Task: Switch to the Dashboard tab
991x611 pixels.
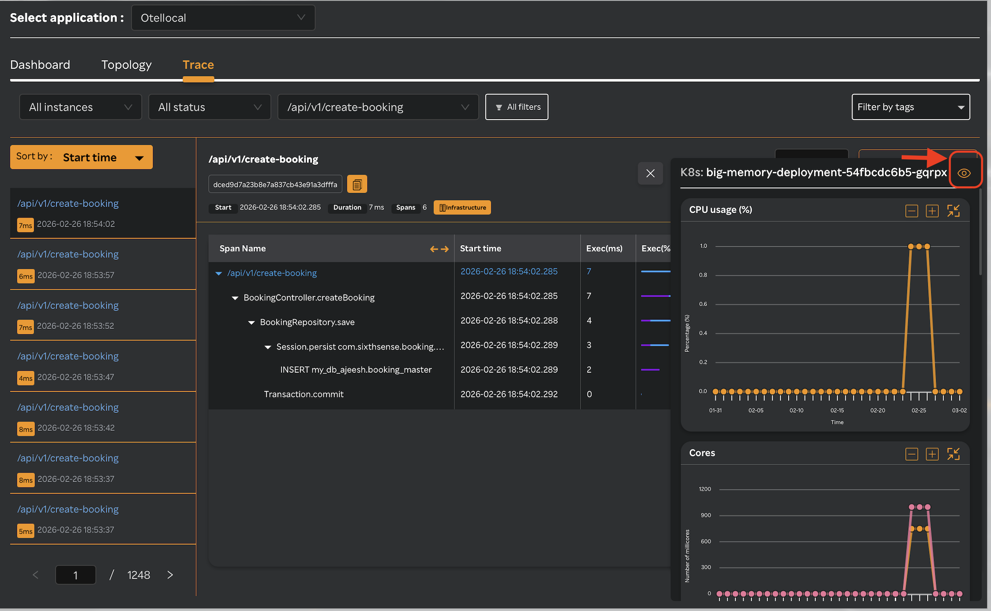Action: 40,65
